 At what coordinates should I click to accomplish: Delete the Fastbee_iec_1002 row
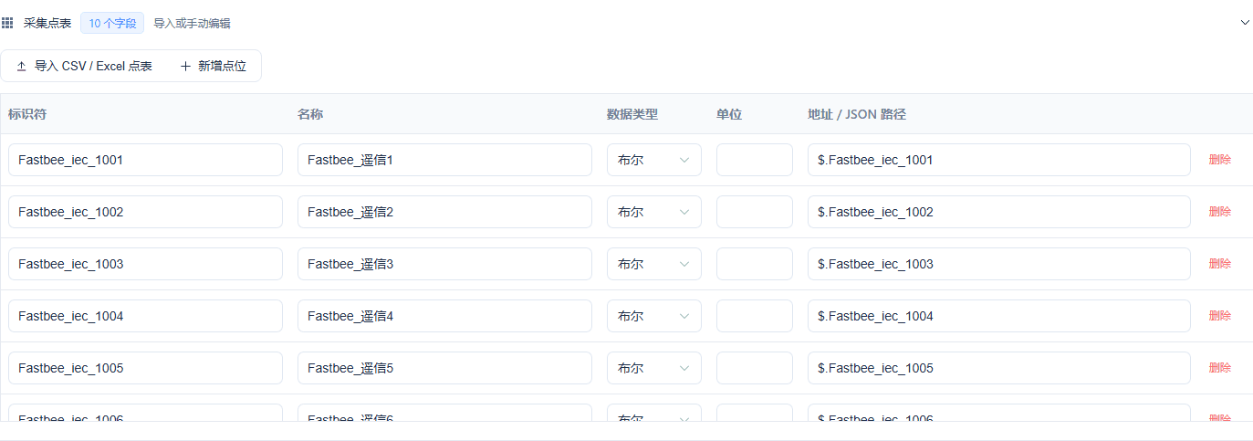click(1220, 211)
